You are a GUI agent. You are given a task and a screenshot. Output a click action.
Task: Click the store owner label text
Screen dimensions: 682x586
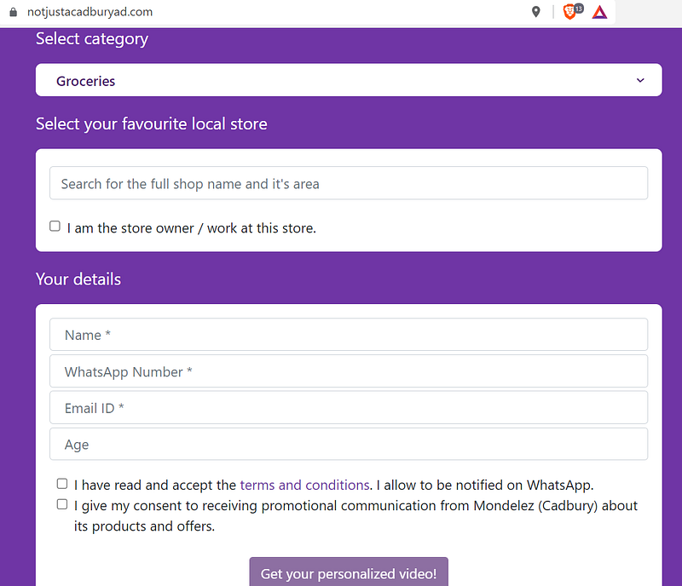click(x=192, y=228)
